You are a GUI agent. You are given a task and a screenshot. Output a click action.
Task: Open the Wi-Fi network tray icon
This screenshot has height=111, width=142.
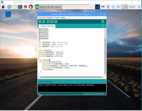click(x=113, y=7)
